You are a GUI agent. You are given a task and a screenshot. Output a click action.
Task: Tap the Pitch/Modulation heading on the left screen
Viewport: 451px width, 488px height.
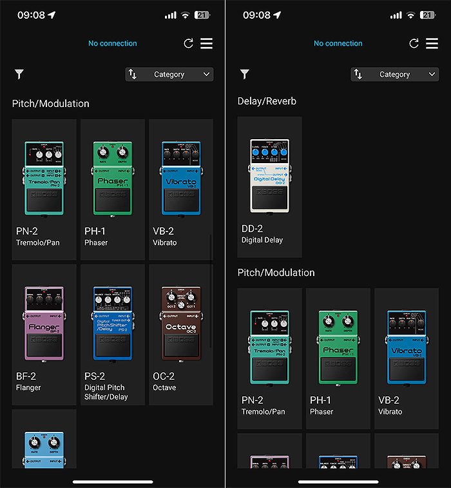click(51, 104)
